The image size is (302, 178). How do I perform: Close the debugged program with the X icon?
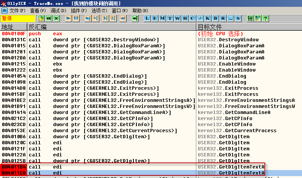tap(56, 19)
